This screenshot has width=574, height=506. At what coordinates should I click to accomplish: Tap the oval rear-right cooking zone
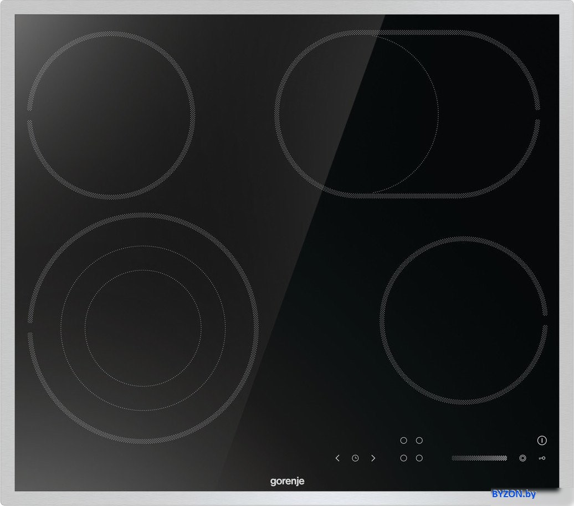(x=407, y=114)
